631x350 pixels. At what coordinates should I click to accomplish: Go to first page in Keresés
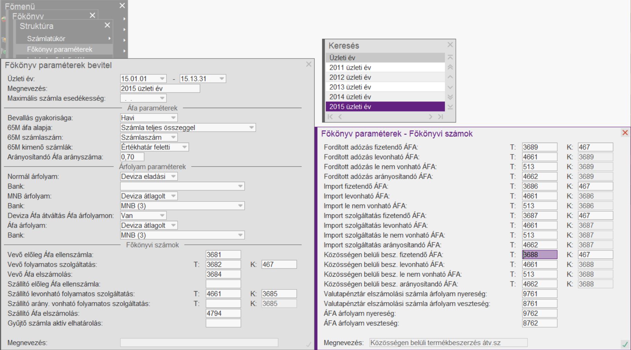[x=330, y=117]
